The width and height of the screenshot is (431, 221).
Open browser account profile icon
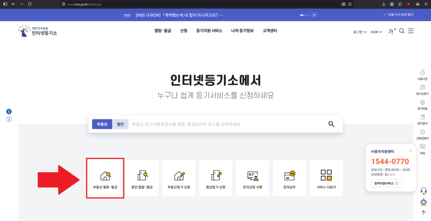(x=392, y=4)
